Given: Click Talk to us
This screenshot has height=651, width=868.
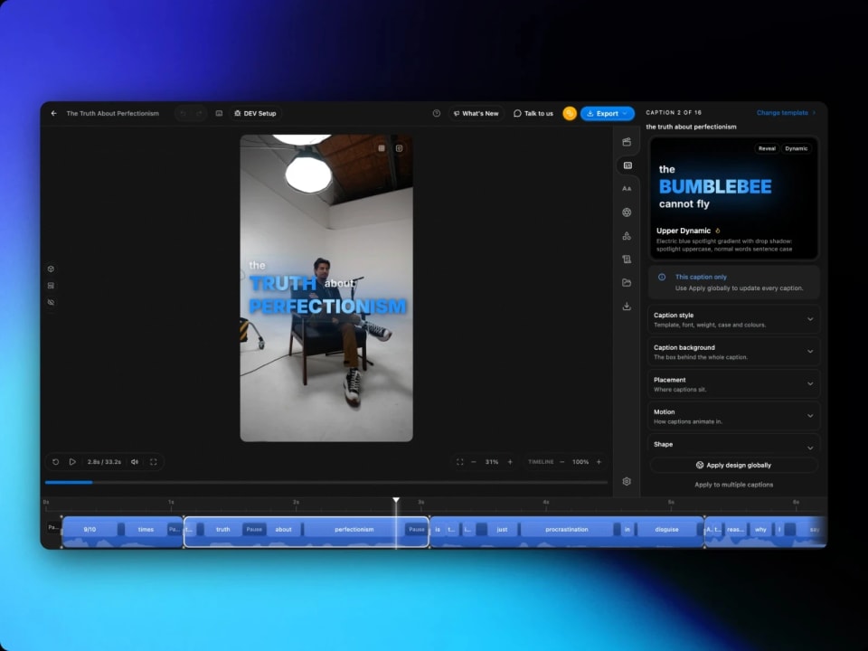Looking at the screenshot, I should click(x=533, y=114).
